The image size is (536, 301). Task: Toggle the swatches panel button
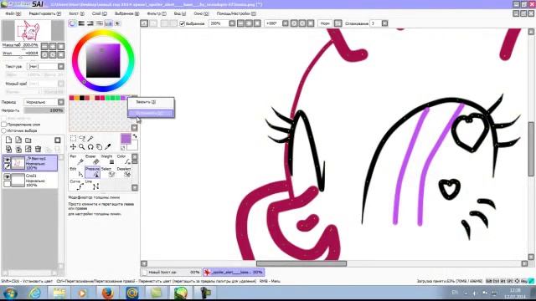point(108,23)
